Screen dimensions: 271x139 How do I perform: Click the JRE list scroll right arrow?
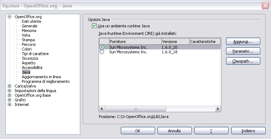pyautogui.click(x=218, y=109)
